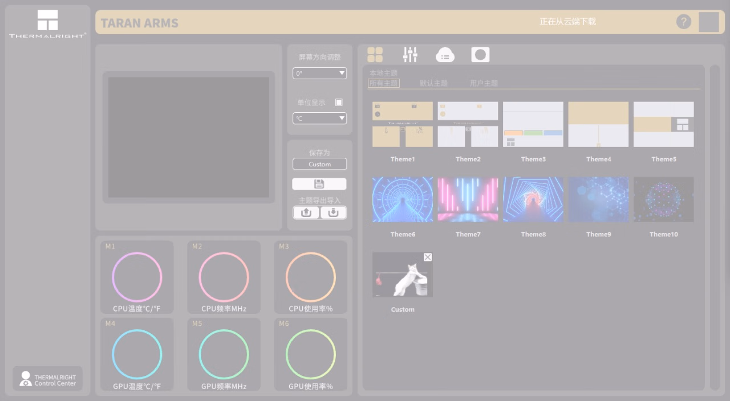Screen dimensions: 730x401
Task: Toggle the 单位显示 checkbox
Action: click(x=339, y=103)
